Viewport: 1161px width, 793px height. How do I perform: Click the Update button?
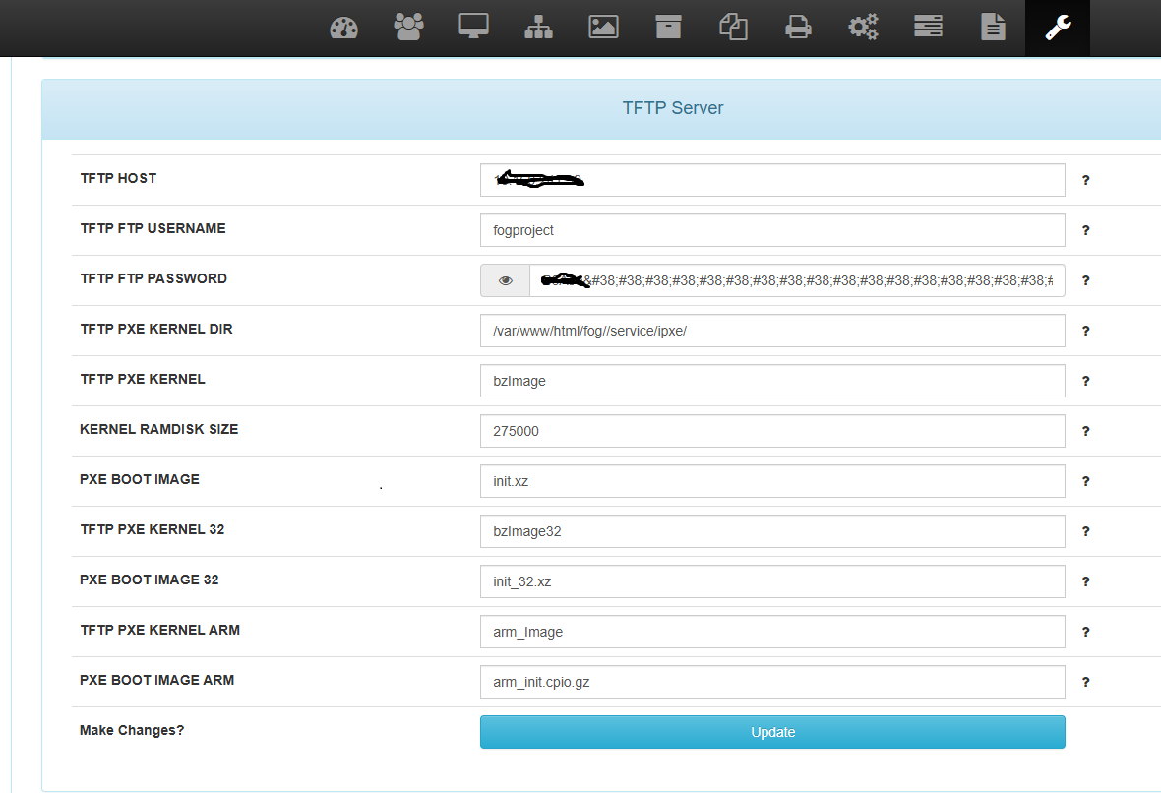coord(772,732)
